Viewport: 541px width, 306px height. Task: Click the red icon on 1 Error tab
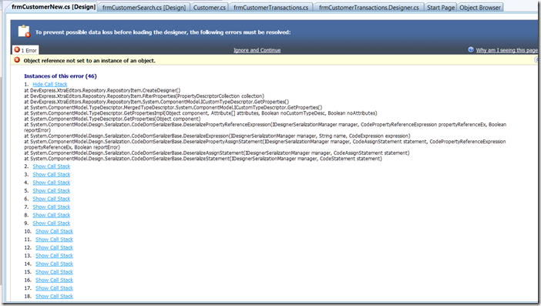click(x=17, y=50)
